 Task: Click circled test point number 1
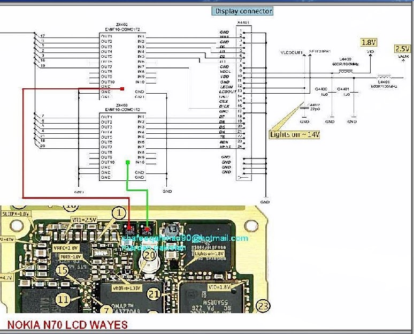119,213
